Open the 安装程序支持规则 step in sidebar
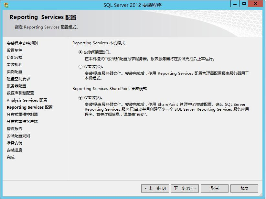This screenshot has width=266, height=199. click(x=22, y=43)
